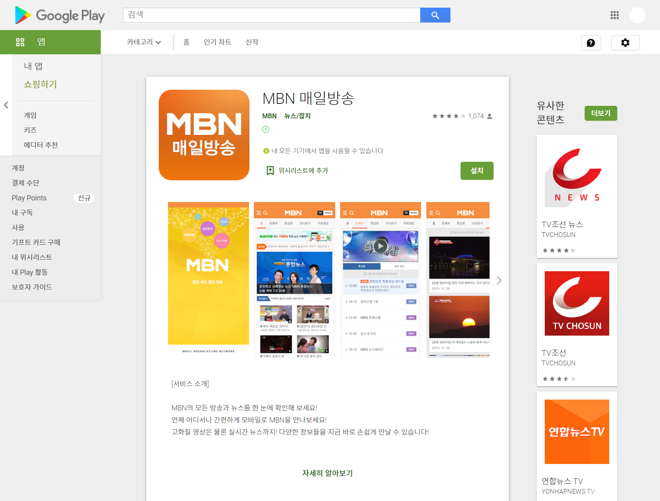The height and width of the screenshot is (501, 660).
Task: Open the yellow MBN splash screenshot
Action: point(208,280)
